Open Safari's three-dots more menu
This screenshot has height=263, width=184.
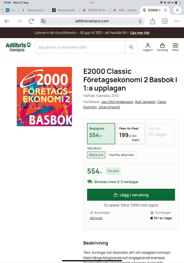coord(177,21)
